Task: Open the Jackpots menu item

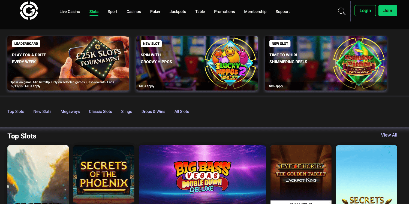Action: click(178, 12)
